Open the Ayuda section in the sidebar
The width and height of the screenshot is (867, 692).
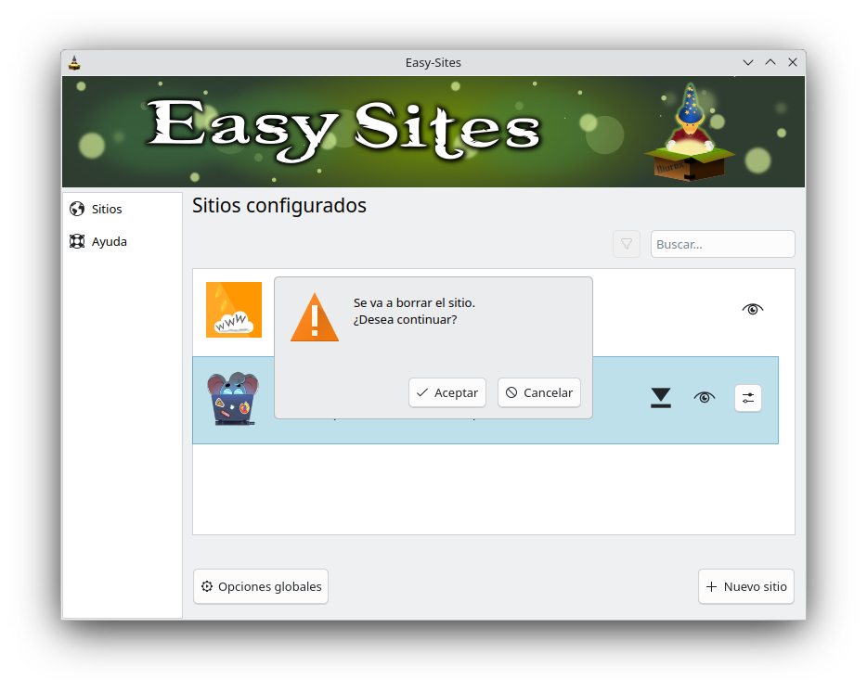click(x=108, y=242)
